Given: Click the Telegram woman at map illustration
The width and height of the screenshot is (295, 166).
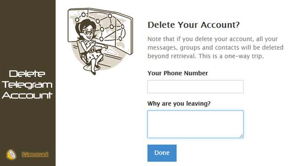Looking at the screenshot, I should pyautogui.click(x=100, y=41).
